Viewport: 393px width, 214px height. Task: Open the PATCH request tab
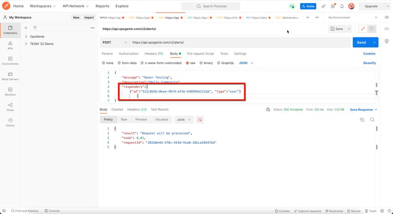pyautogui.click(x=112, y=18)
